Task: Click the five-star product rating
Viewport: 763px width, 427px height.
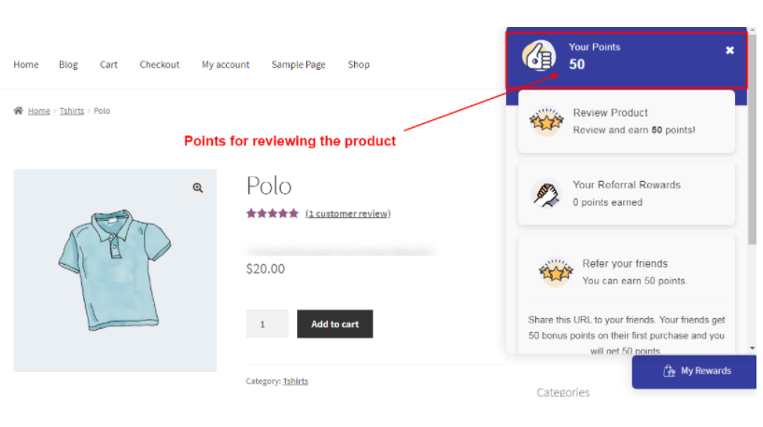Action: tap(272, 213)
